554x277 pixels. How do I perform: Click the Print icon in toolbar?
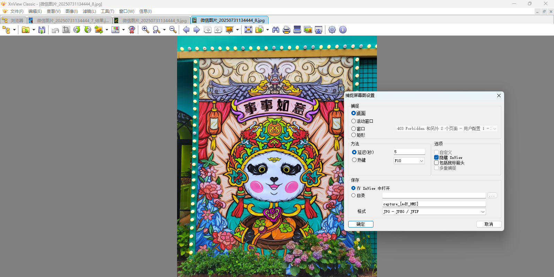point(287,30)
